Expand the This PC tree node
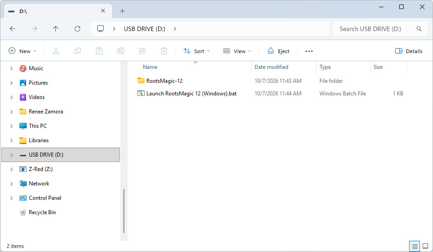This screenshot has height=252, width=433. tap(11, 126)
